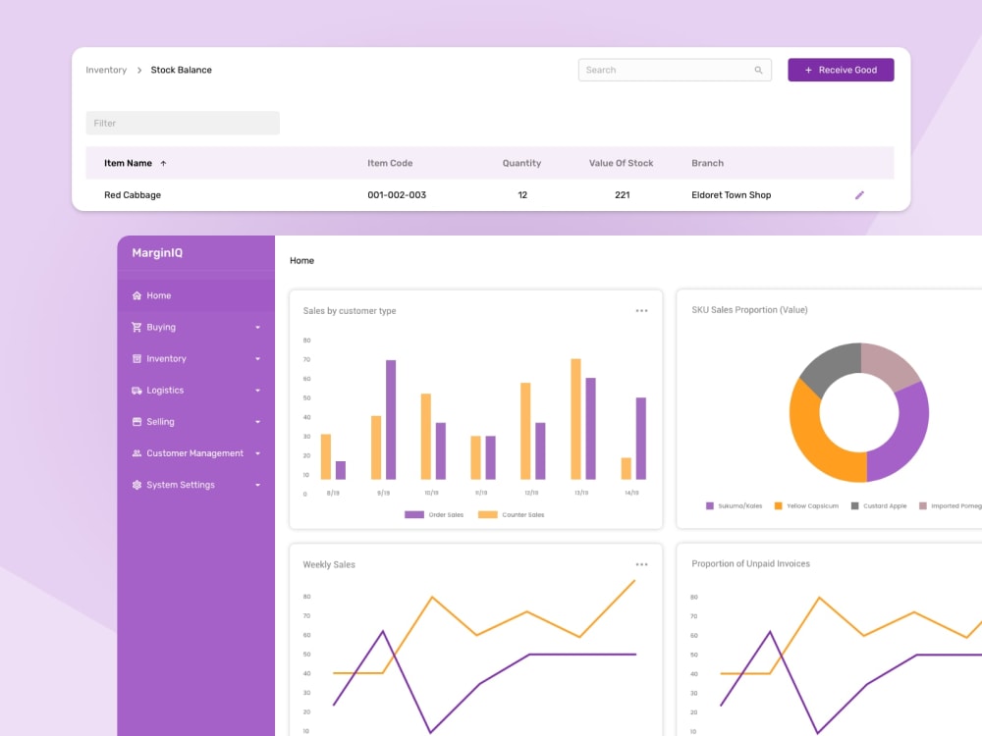
Task: Click the pencil icon on the Red Cabbage row
Action: [860, 194]
